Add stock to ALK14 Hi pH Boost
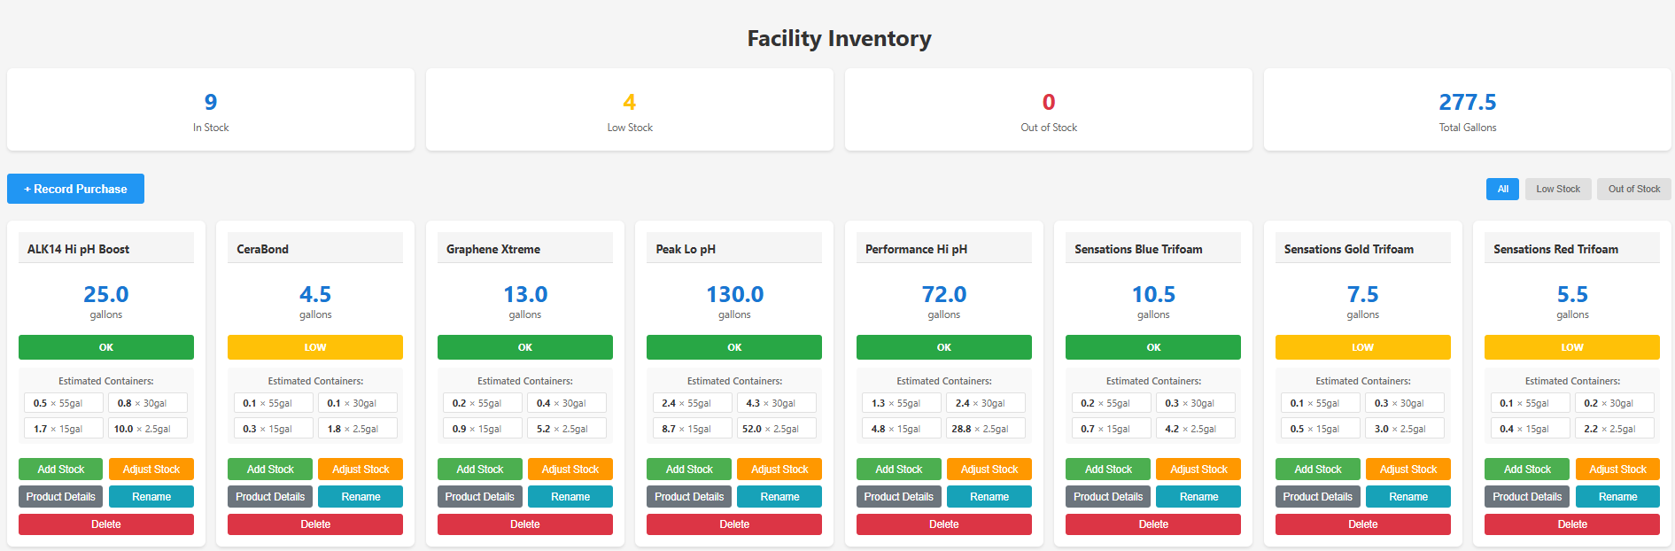 60,470
